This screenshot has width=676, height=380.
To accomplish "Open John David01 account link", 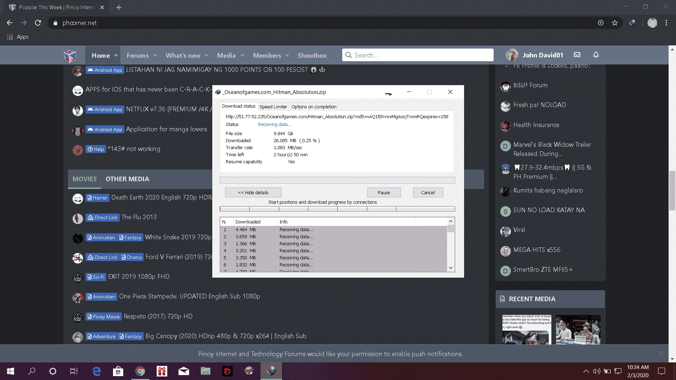I will point(543,55).
